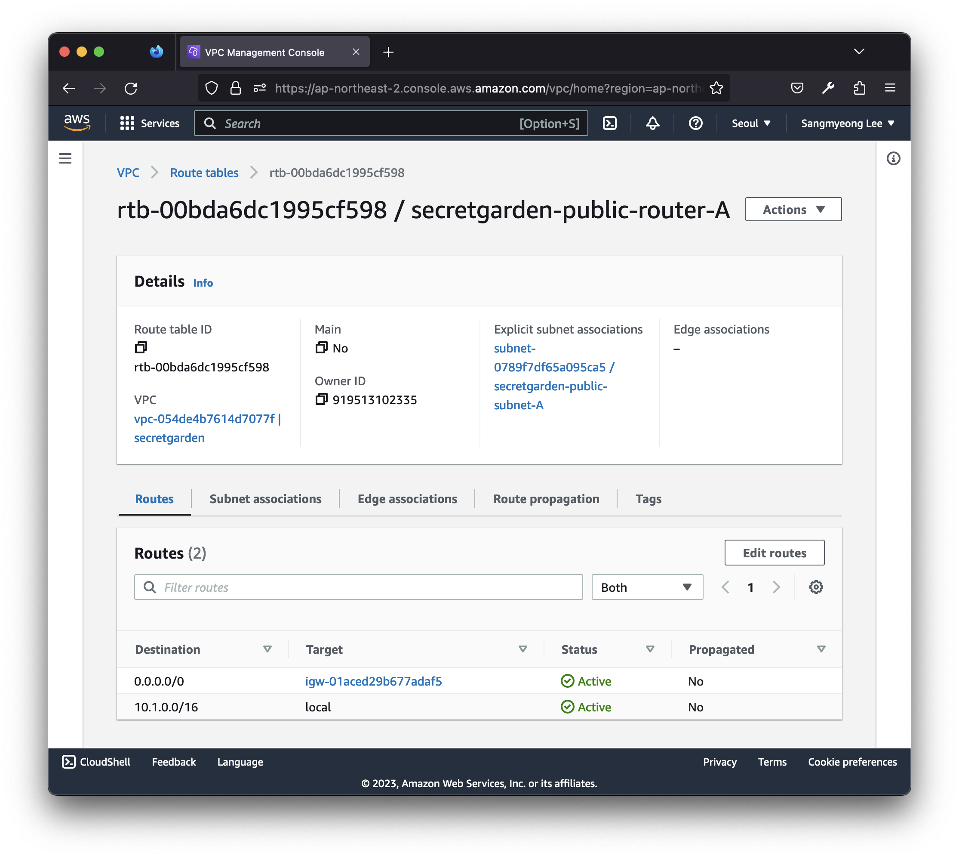Open Pocket save icon in toolbar

pyautogui.click(x=797, y=88)
